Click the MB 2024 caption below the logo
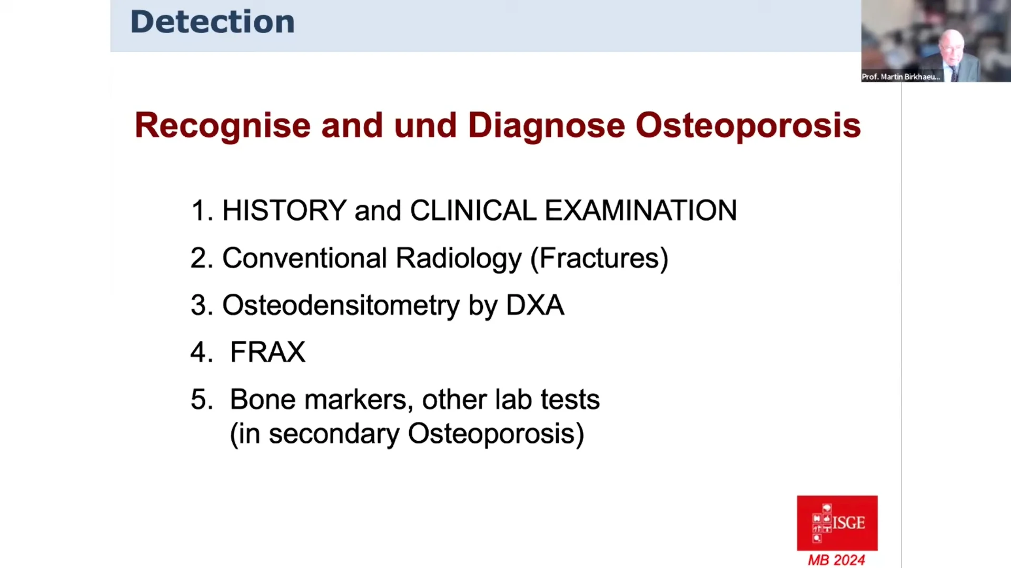Image resolution: width=1011 pixels, height=568 pixels. click(x=837, y=560)
